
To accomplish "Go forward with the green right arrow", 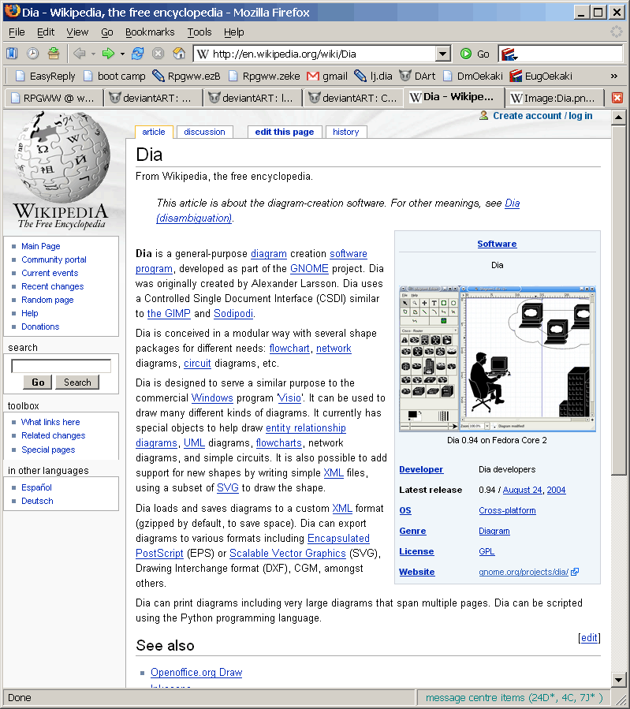I will tap(109, 54).
